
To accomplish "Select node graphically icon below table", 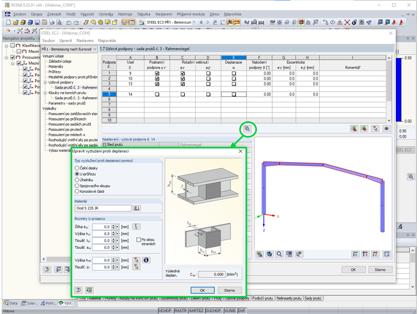I will click(x=375, y=129).
